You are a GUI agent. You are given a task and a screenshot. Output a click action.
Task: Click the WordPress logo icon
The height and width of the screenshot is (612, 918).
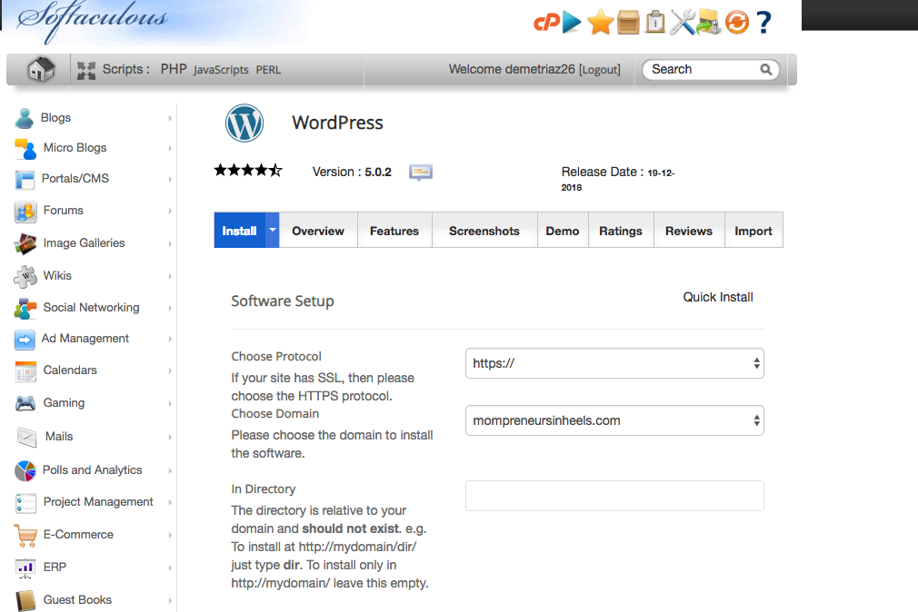[244, 123]
